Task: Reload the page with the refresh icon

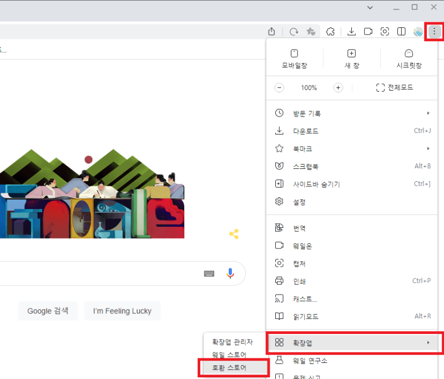Action: click(294, 31)
